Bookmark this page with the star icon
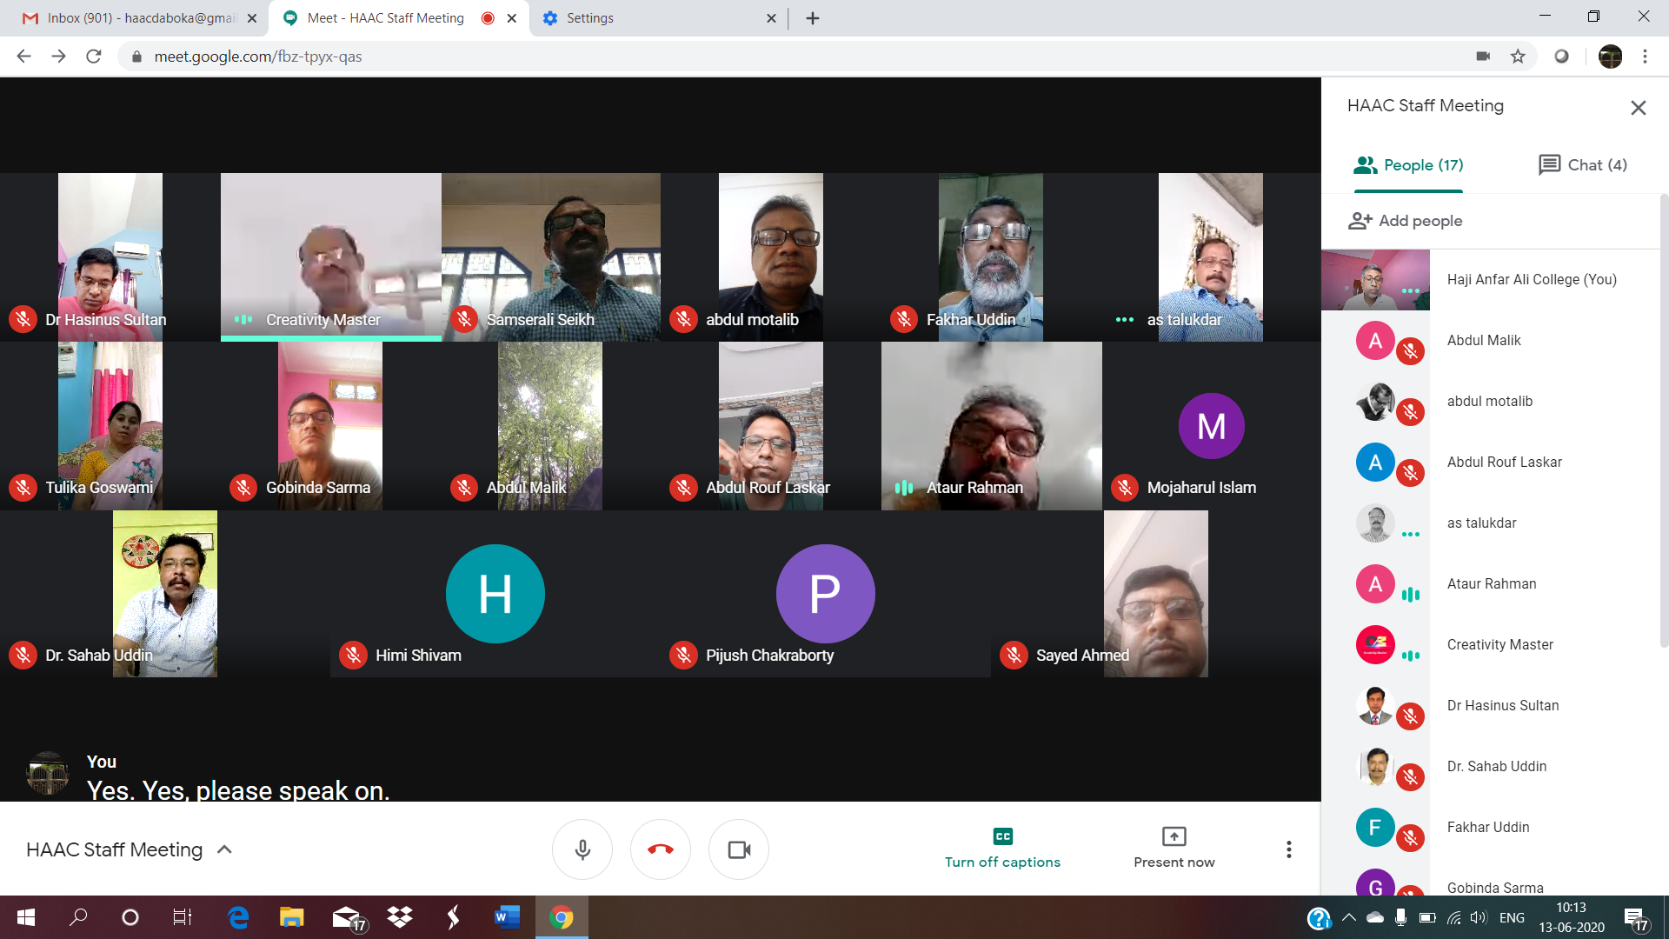Image resolution: width=1669 pixels, height=939 pixels. pyautogui.click(x=1518, y=57)
